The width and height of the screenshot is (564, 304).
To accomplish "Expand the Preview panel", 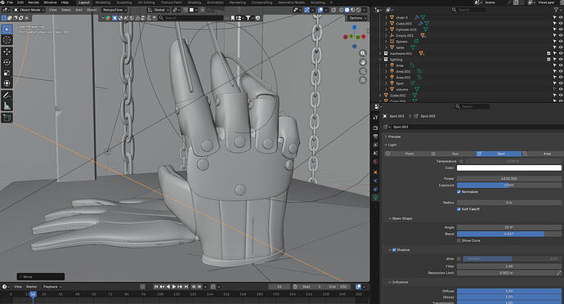I will coord(394,136).
